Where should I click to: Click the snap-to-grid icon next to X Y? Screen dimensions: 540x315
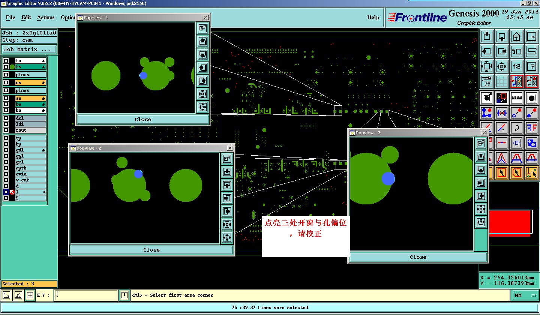pos(30,295)
